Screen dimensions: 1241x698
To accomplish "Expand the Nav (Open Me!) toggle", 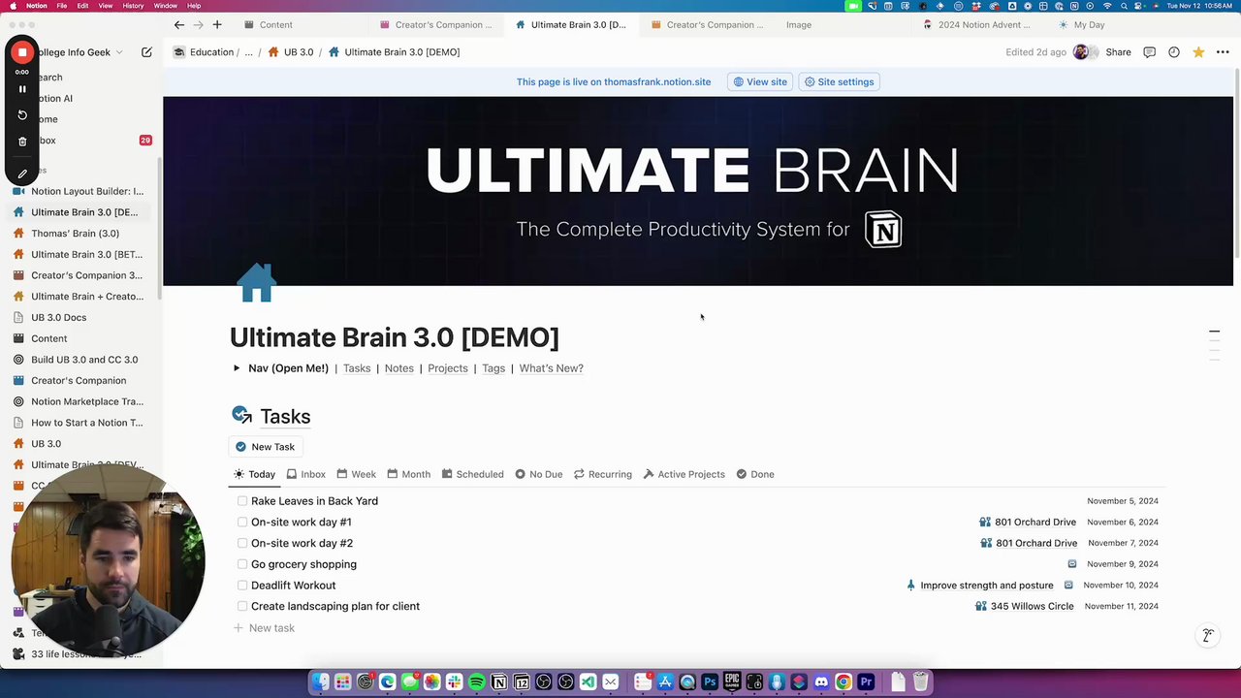I will click(x=237, y=368).
